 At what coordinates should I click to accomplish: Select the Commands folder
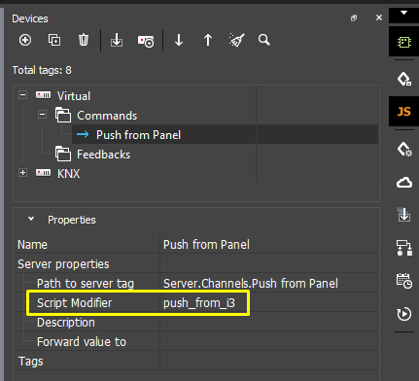pos(107,116)
